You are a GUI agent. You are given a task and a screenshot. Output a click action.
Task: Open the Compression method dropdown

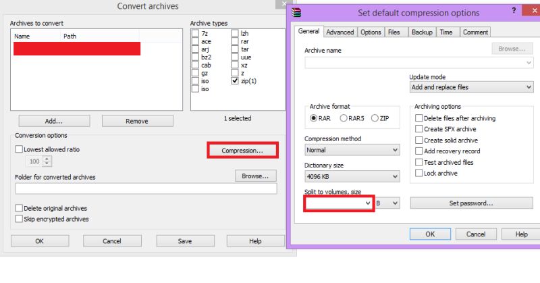coord(352,150)
